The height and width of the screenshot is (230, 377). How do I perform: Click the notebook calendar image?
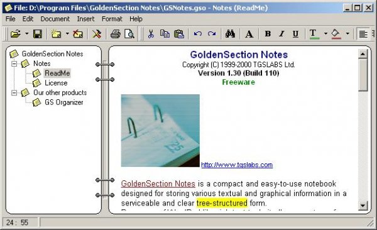point(160,131)
